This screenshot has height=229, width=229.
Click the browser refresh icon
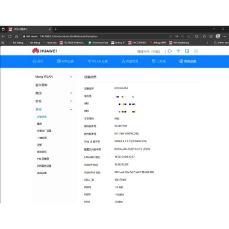(x=10, y=36)
